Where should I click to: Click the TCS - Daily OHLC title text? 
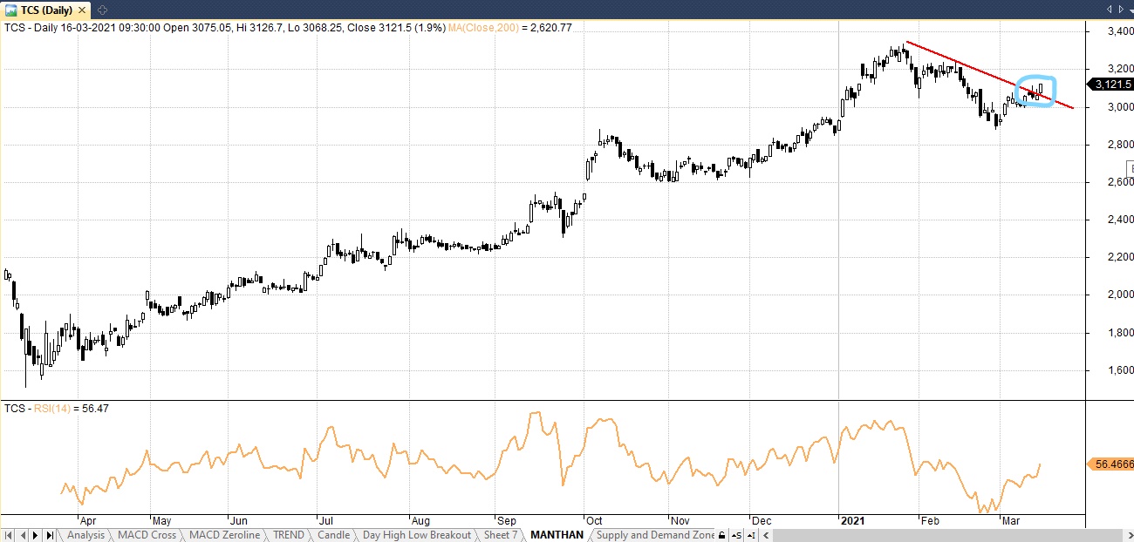coord(224,28)
